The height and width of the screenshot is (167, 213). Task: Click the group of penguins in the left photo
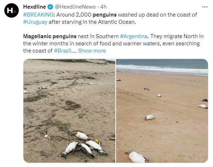pyautogui.click(x=84, y=145)
